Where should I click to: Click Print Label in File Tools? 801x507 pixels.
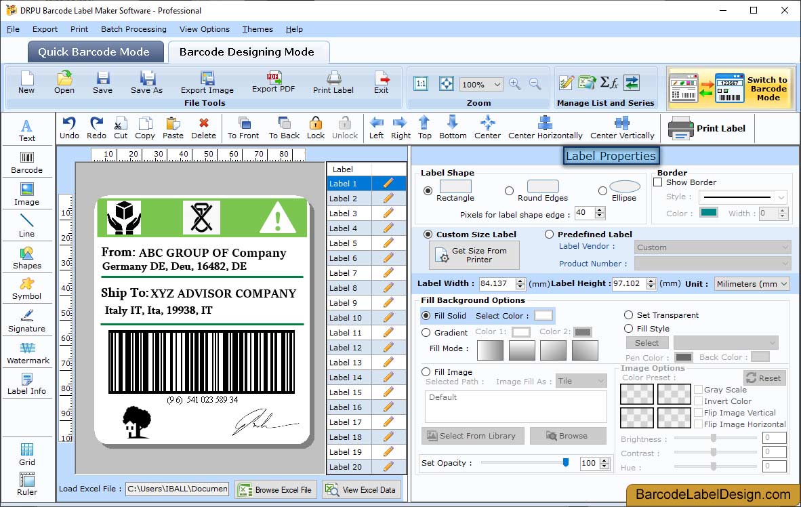(x=333, y=82)
